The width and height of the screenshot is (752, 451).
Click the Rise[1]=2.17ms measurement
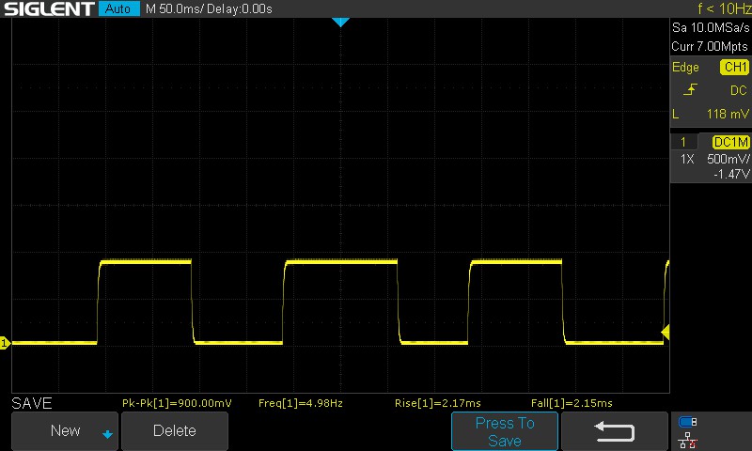coord(438,403)
